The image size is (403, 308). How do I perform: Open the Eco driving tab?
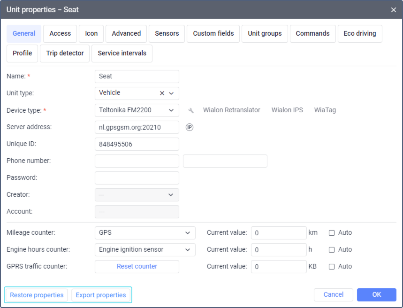tap(360, 34)
